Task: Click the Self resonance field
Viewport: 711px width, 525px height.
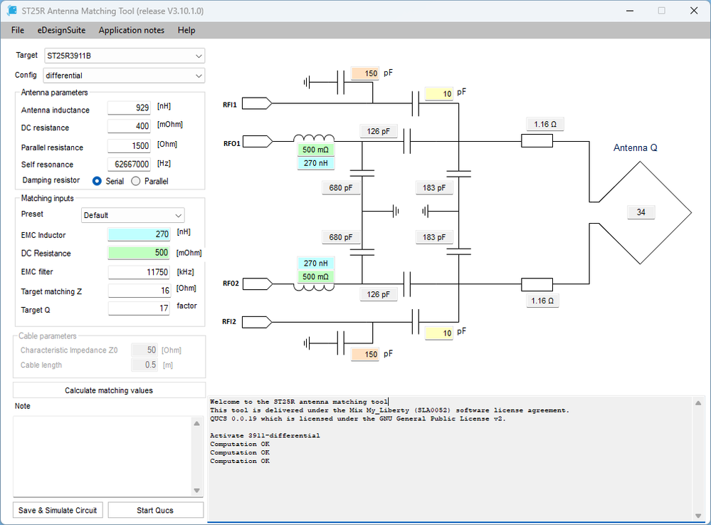Action: point(129,165)
